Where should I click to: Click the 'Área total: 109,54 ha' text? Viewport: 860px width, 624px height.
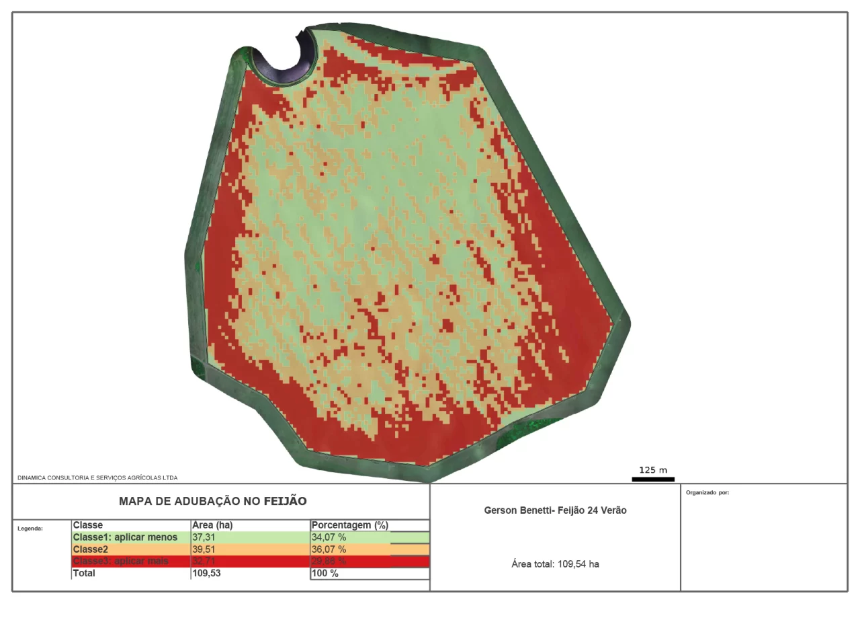click(x=555, y=564)
